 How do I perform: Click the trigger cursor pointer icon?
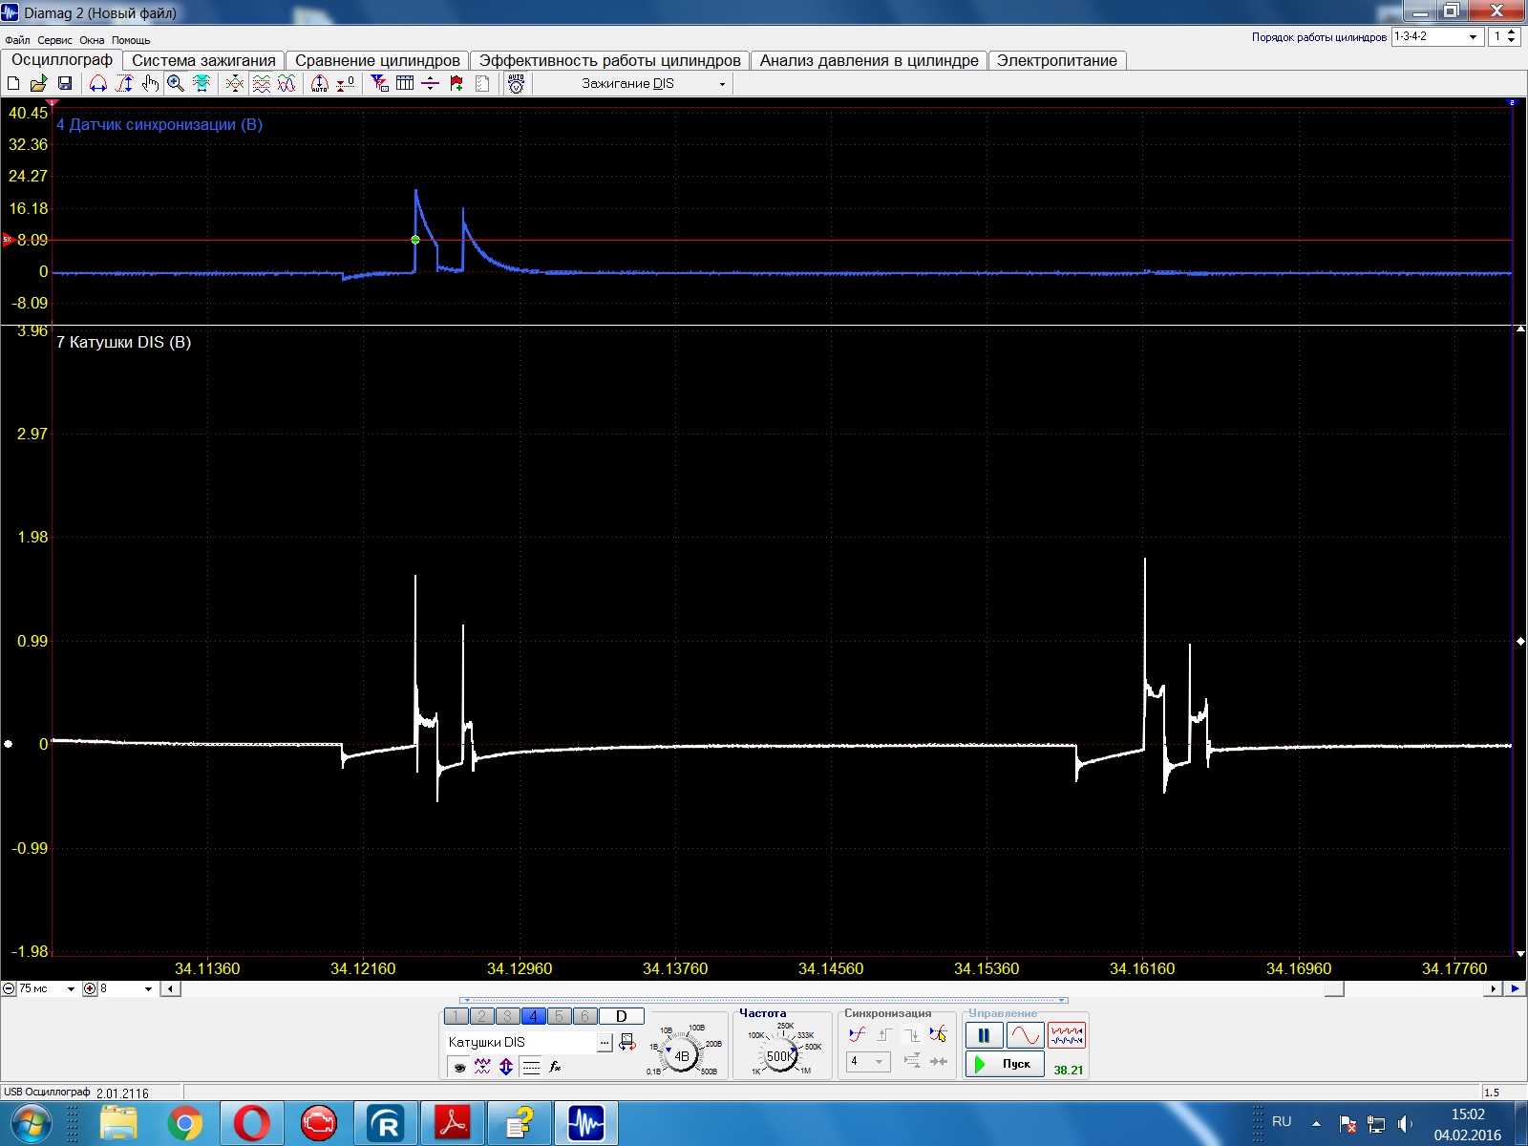click(x=939, y=1034)
